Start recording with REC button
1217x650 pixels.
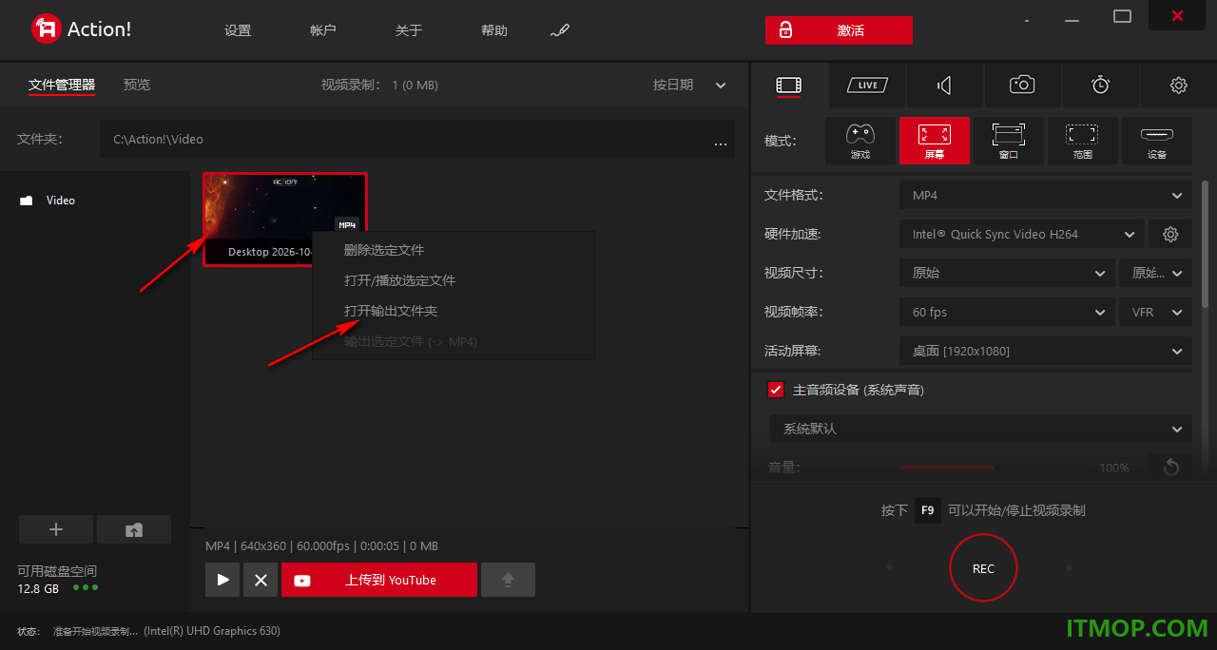click(x=983, y=568)
